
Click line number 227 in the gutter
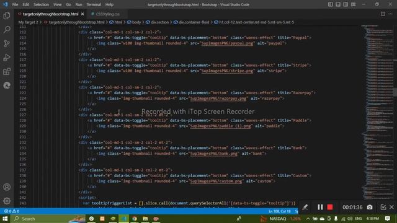click(23, 115)
